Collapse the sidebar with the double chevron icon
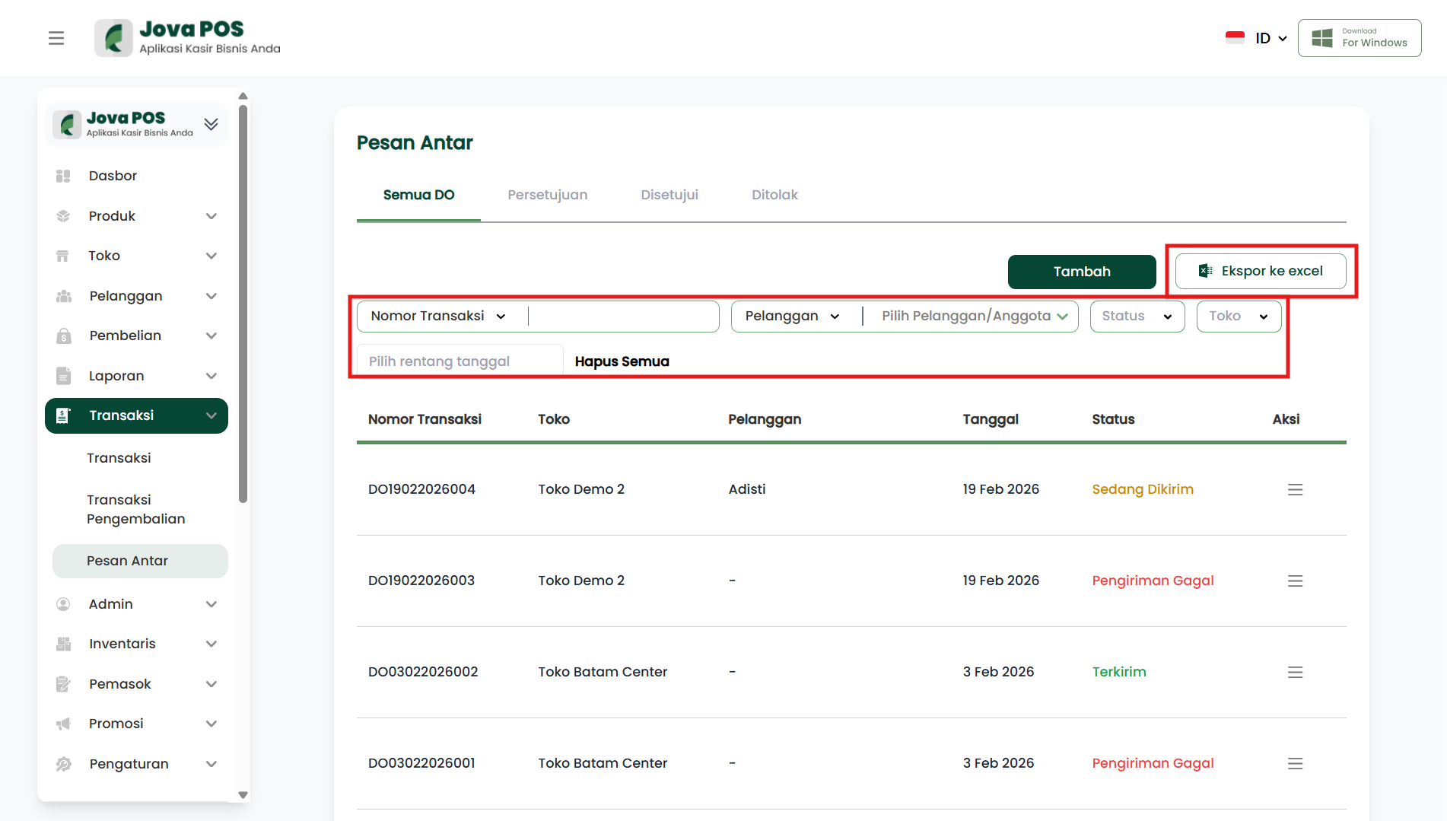This screenshot has height=821, width=1447. (x=211, y=124)
